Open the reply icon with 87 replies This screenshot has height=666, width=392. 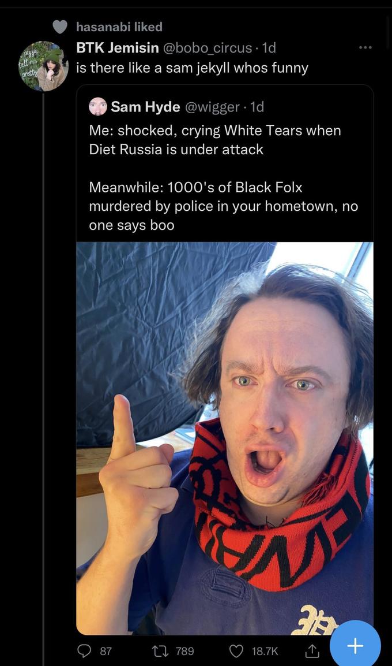point(82,651)
